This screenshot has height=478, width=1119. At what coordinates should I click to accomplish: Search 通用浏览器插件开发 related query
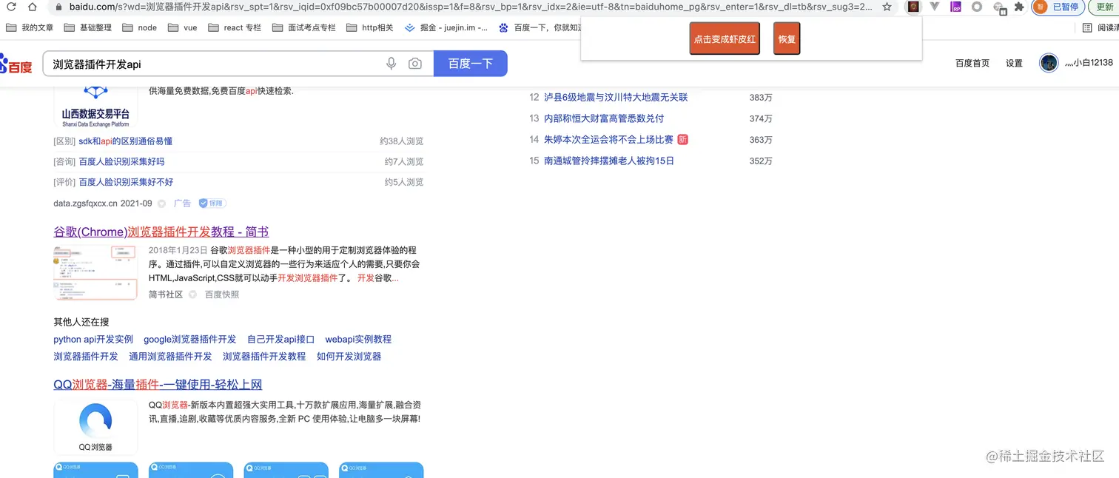tap(170, 356)
